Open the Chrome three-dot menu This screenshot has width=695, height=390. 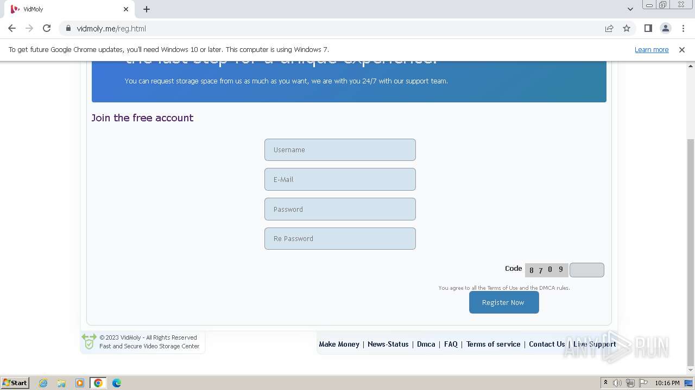pyautogui.click(x=683, y=28)
